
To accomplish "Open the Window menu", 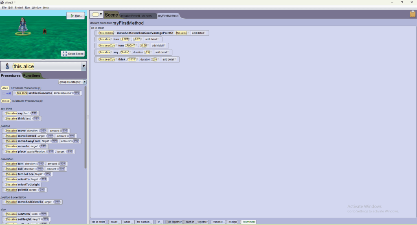I will click(x=36, y=7).
